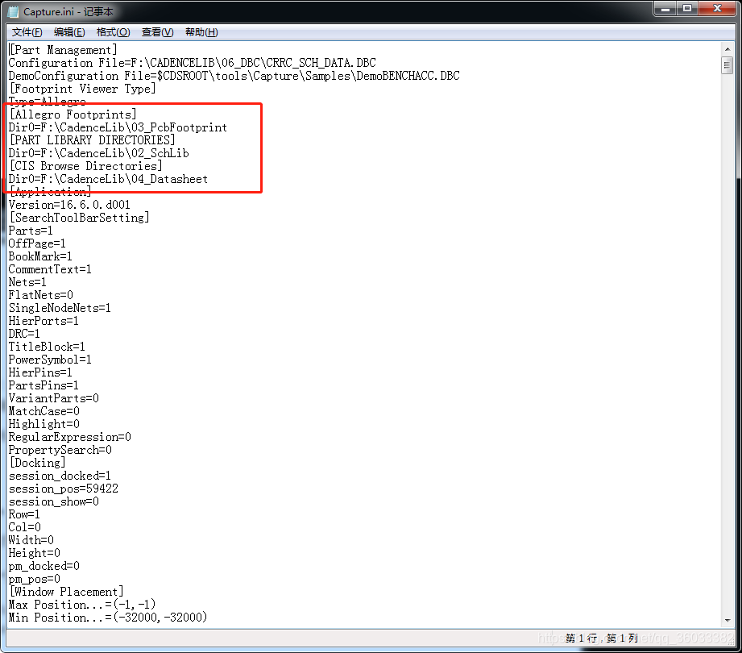The height and width of the screenshot is (653, 742).
Task: Open the 查看(V) menu
Action: pos(157,32)
